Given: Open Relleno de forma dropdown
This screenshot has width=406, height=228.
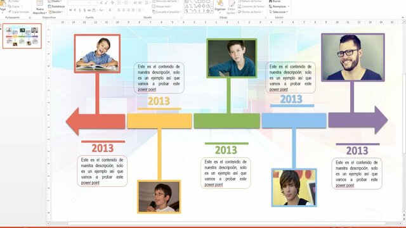Looking at the screenshot, I should coord(251,1).
